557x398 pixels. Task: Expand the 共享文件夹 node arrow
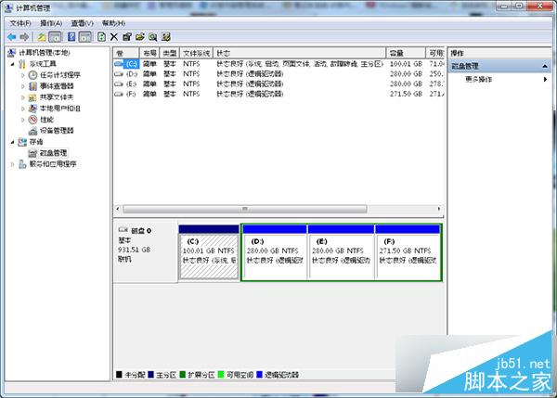(x=22, y=97)
